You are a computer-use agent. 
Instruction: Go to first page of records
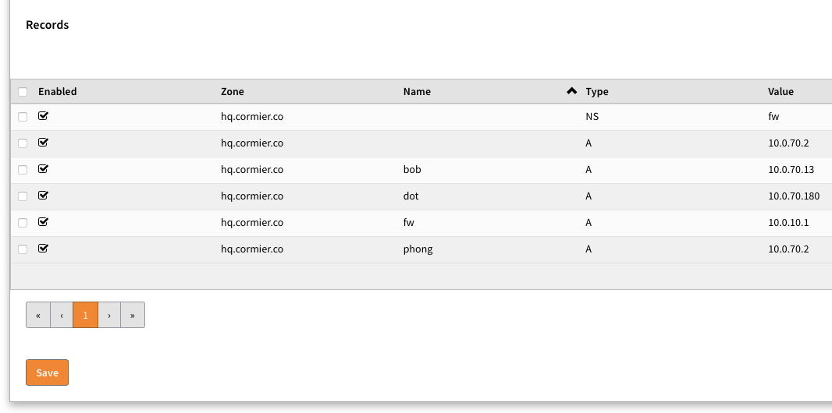tap(38, 315)
